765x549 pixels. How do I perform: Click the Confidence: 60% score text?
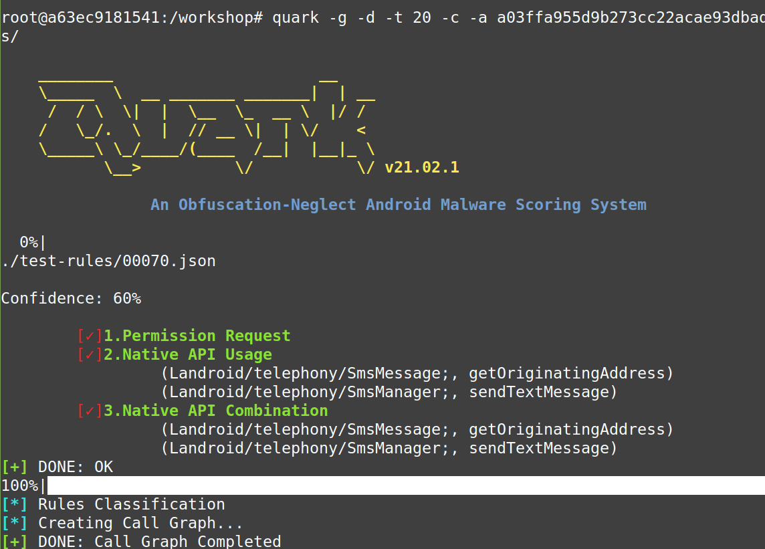(71, 298)
